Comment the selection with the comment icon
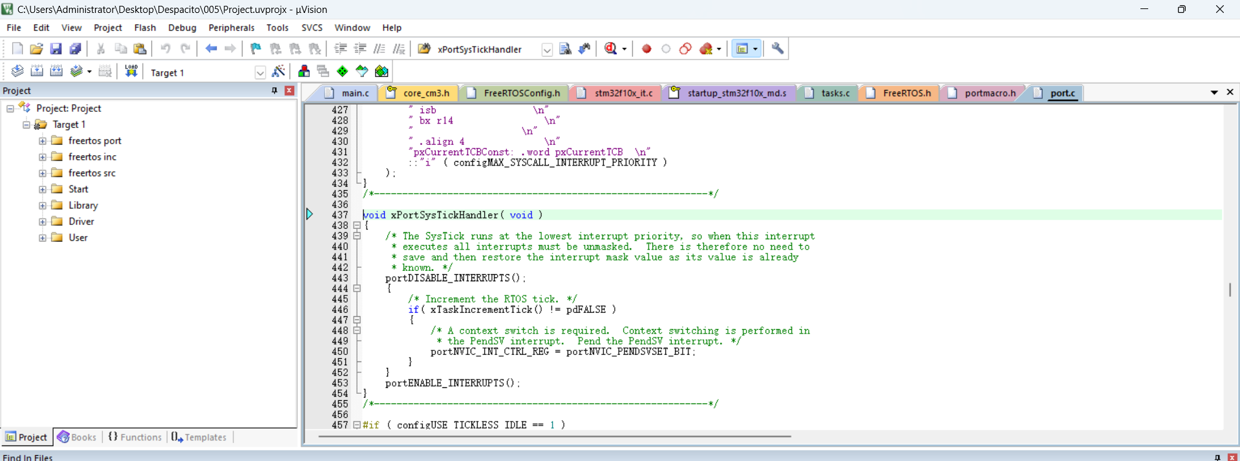Image resolution: width=1240 pixels, height=461 pixels. (379, 48)
